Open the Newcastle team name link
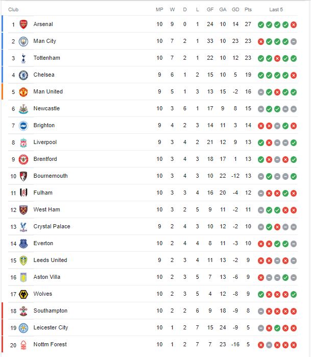Viewport: 311px width, 357px height. (x=46, y=108)
